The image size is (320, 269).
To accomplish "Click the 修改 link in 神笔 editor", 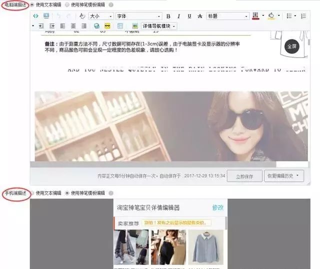I will (x=217, y=207).
